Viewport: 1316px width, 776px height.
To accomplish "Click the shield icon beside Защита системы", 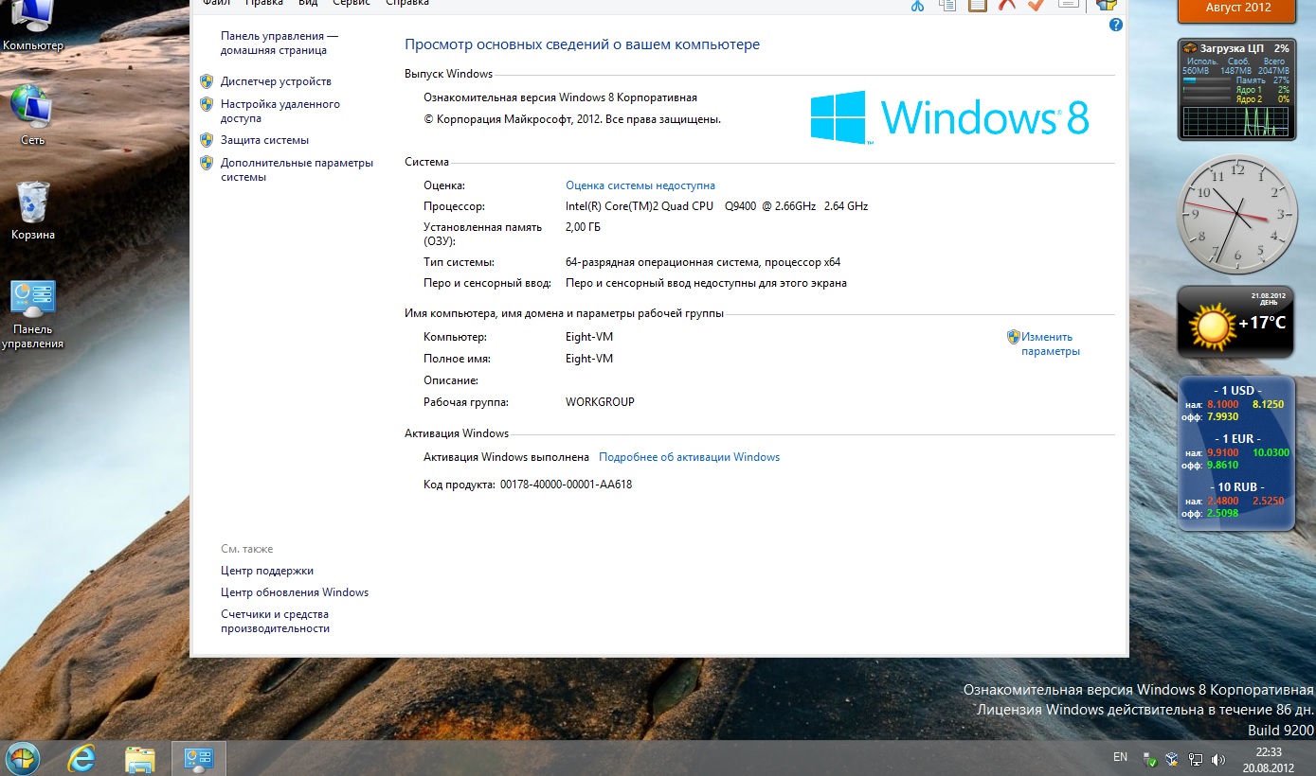I will [x=207, y=139].
